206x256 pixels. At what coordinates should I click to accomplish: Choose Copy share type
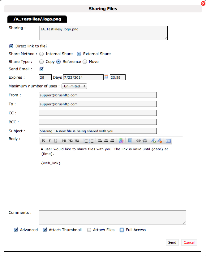[x=41, y=62]
